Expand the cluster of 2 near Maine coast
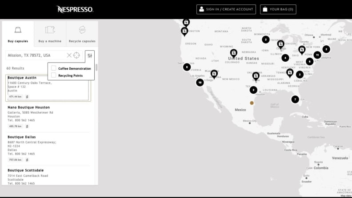Viewport: 352px width, 198px height. [326, 49]
